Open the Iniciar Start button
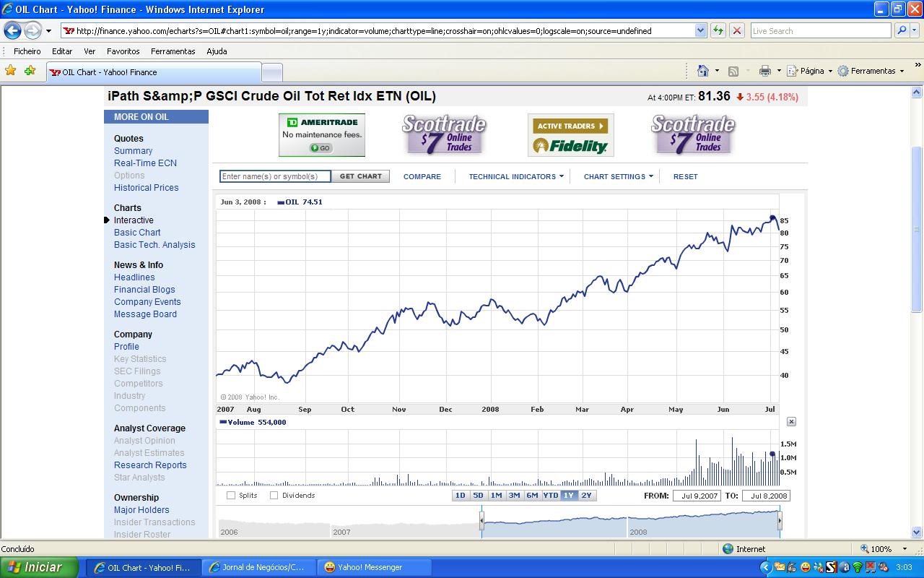The image size is (924, 578). point(39,567)
